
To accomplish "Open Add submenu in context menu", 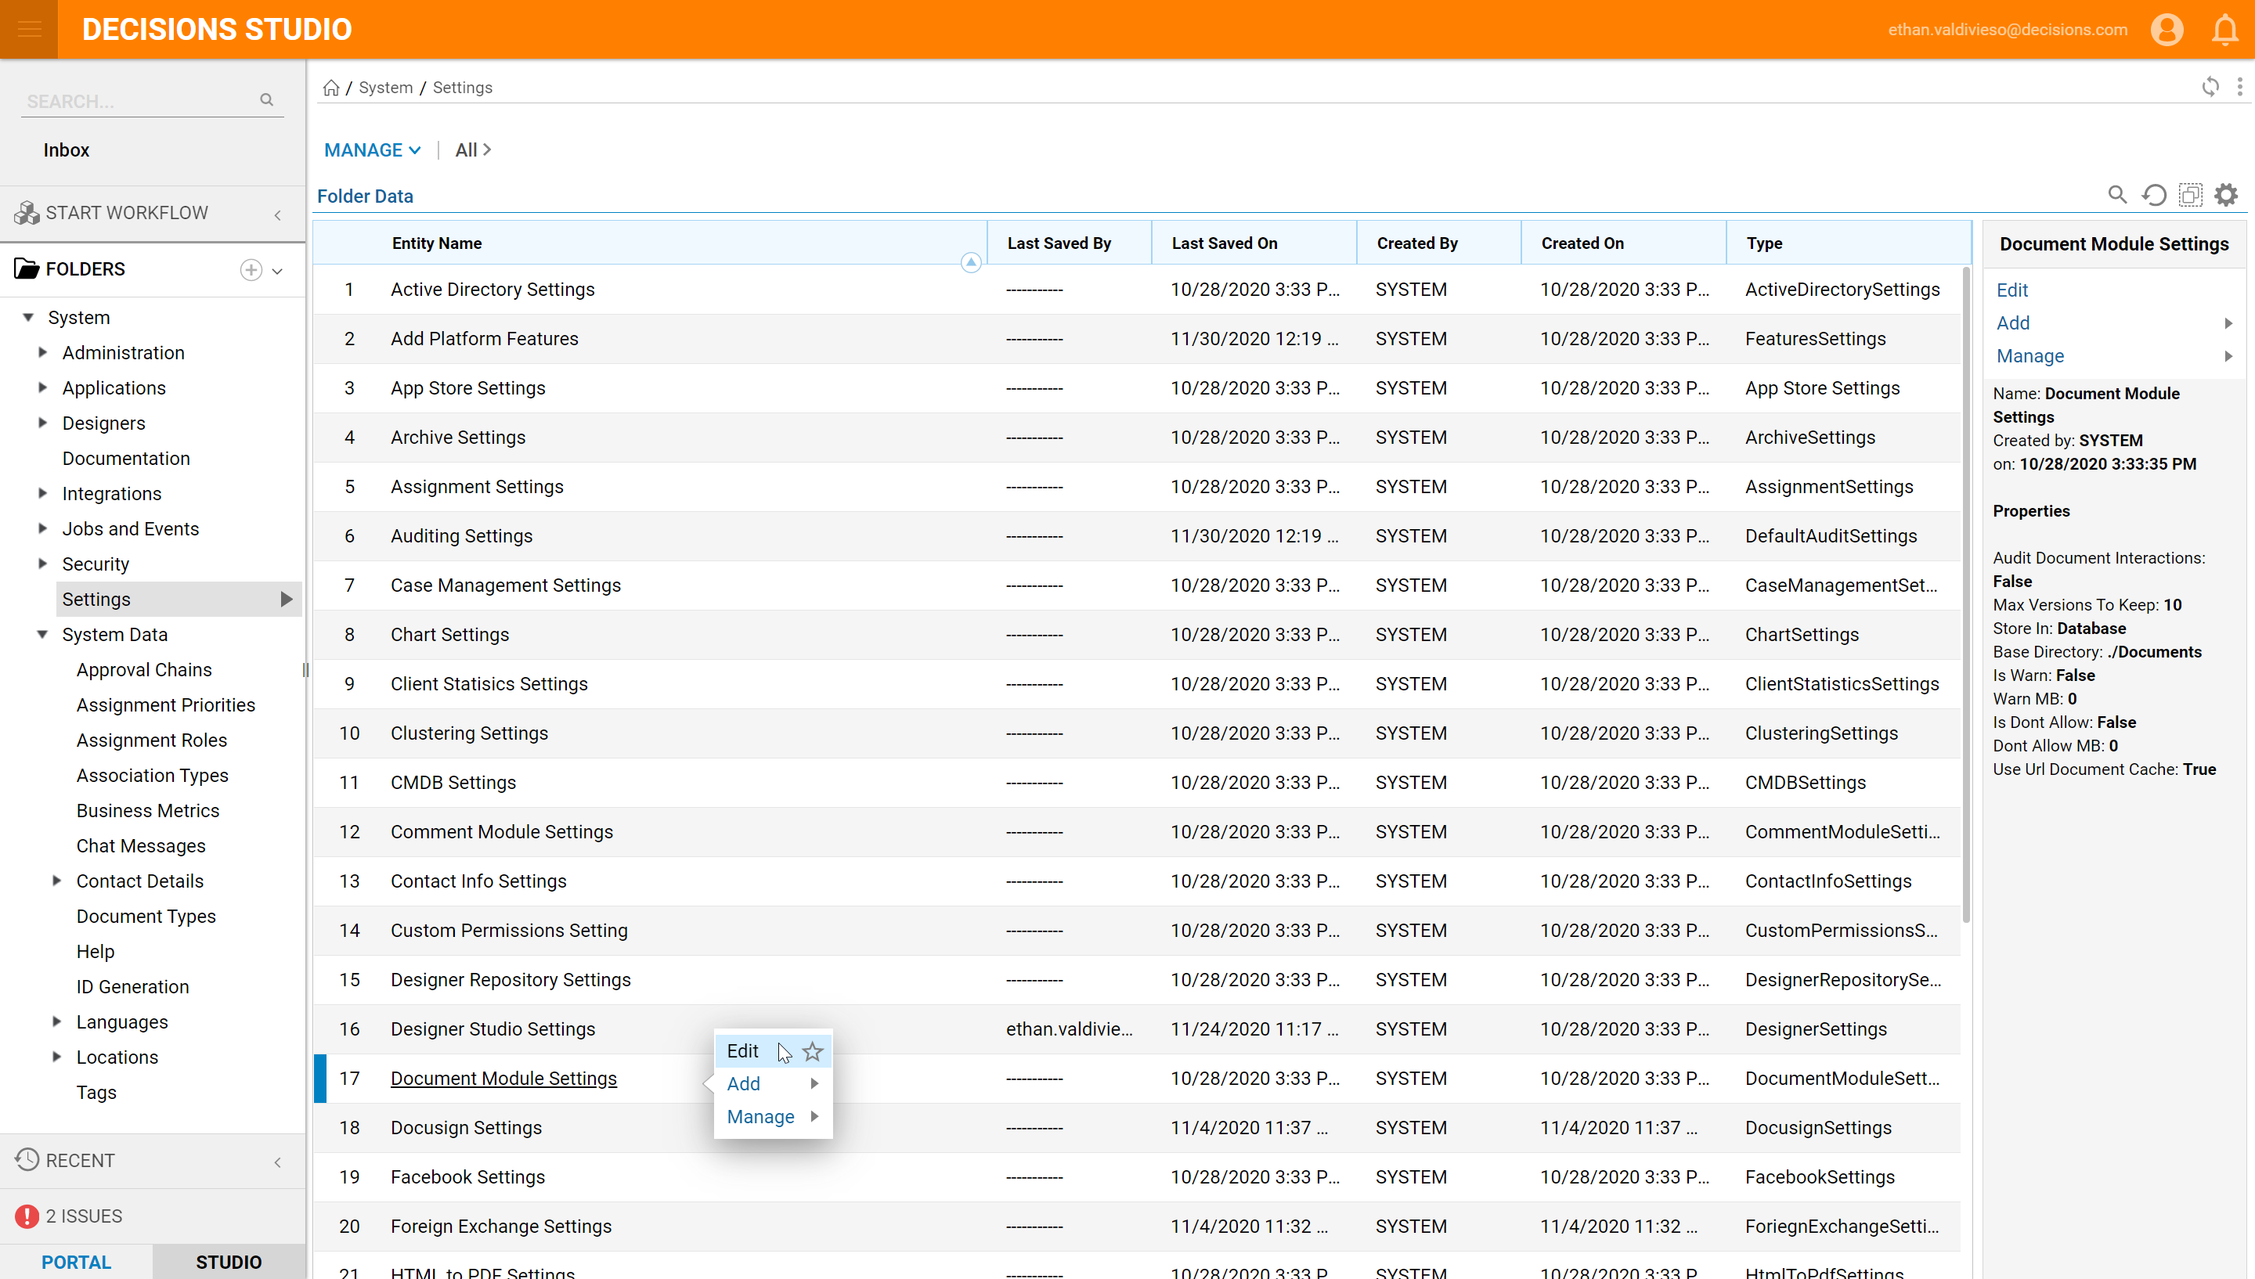I will tap(773, 1084).
